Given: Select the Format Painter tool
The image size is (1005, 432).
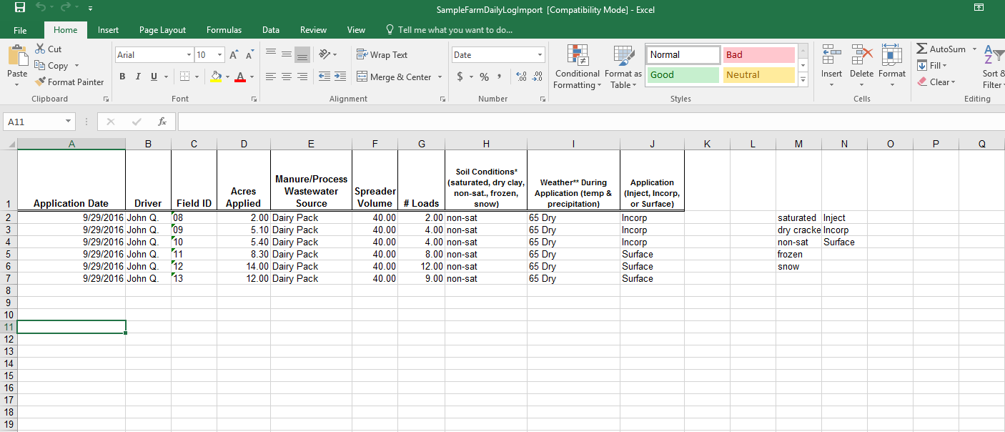Looking at the screenshot, I should point(69,82).
